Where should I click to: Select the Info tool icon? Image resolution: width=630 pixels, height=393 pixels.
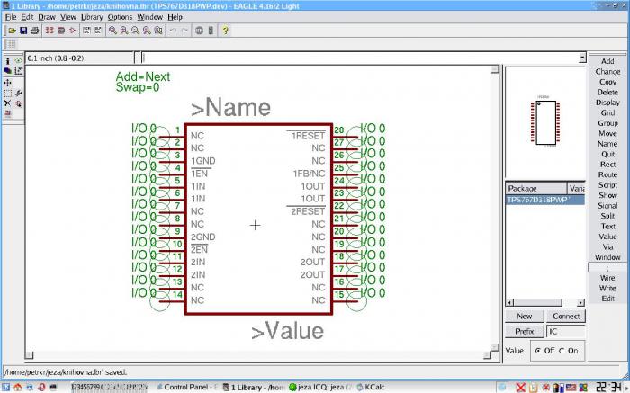point(7,60)
